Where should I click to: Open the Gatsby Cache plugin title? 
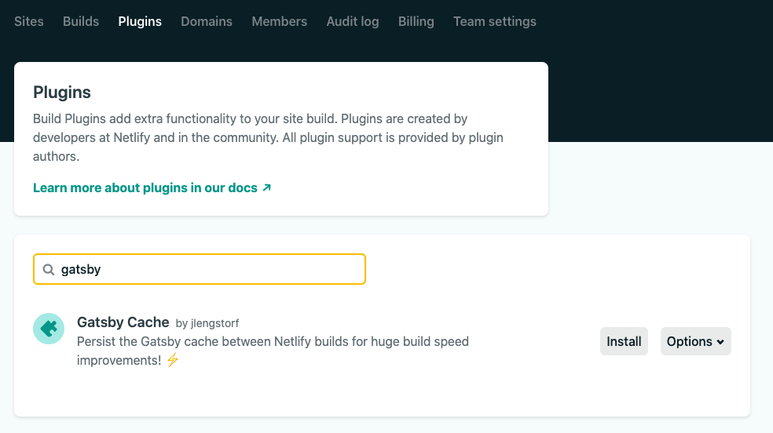[123, 322]
